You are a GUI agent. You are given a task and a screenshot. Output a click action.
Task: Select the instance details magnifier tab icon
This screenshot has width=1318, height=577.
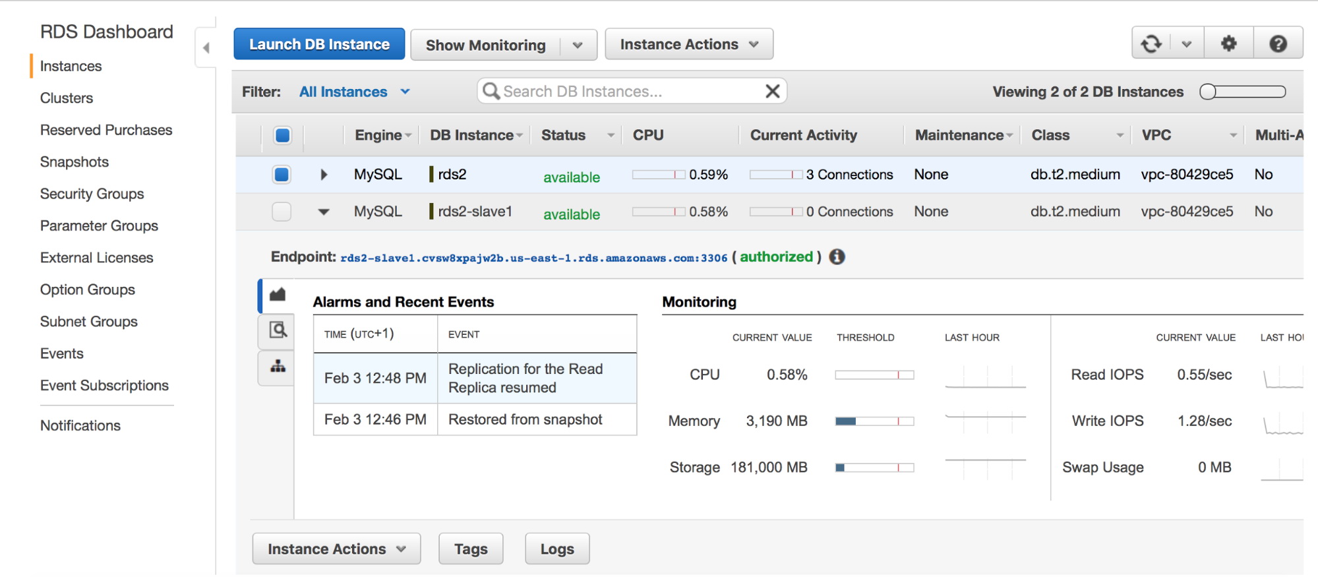tap(278, 330)
